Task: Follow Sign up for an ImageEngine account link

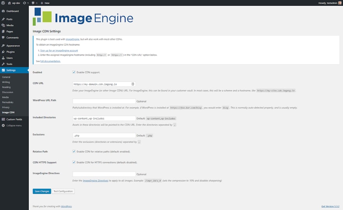Action: coord(59,51)
